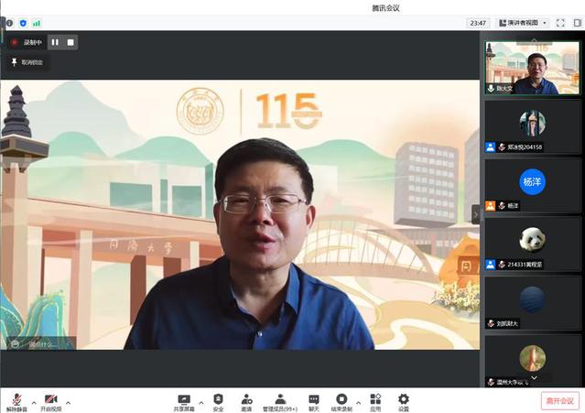Select participant tile ending 204158
The width and height of the screenshot is (585, 413).
533,127
